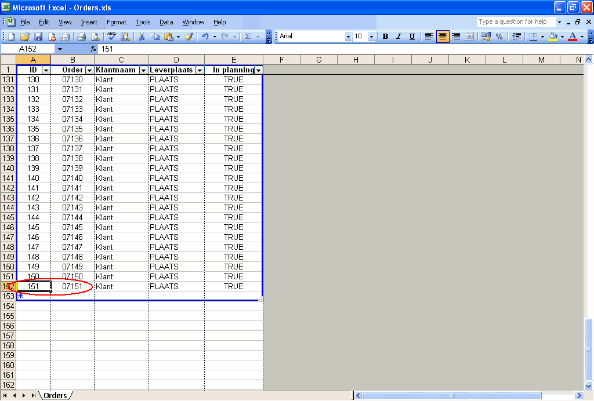Copy the selected cell
594x401 pixels.
pyautogui.click(x=155, y=37)
